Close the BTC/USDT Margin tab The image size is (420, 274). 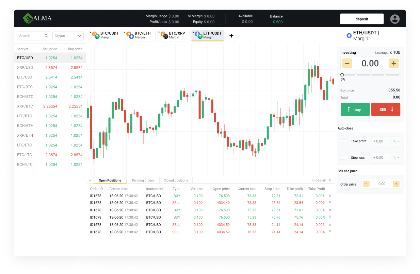pyautogui.click(x=91, y=33)
